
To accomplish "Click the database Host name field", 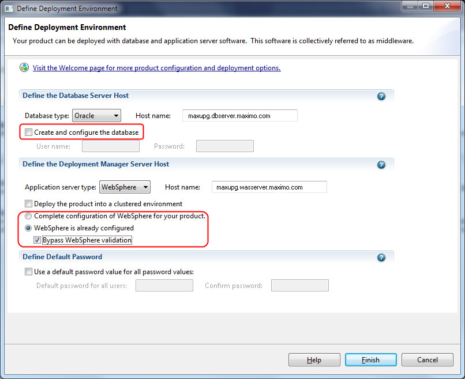I will pyautogui.click(x=240, y=116).
